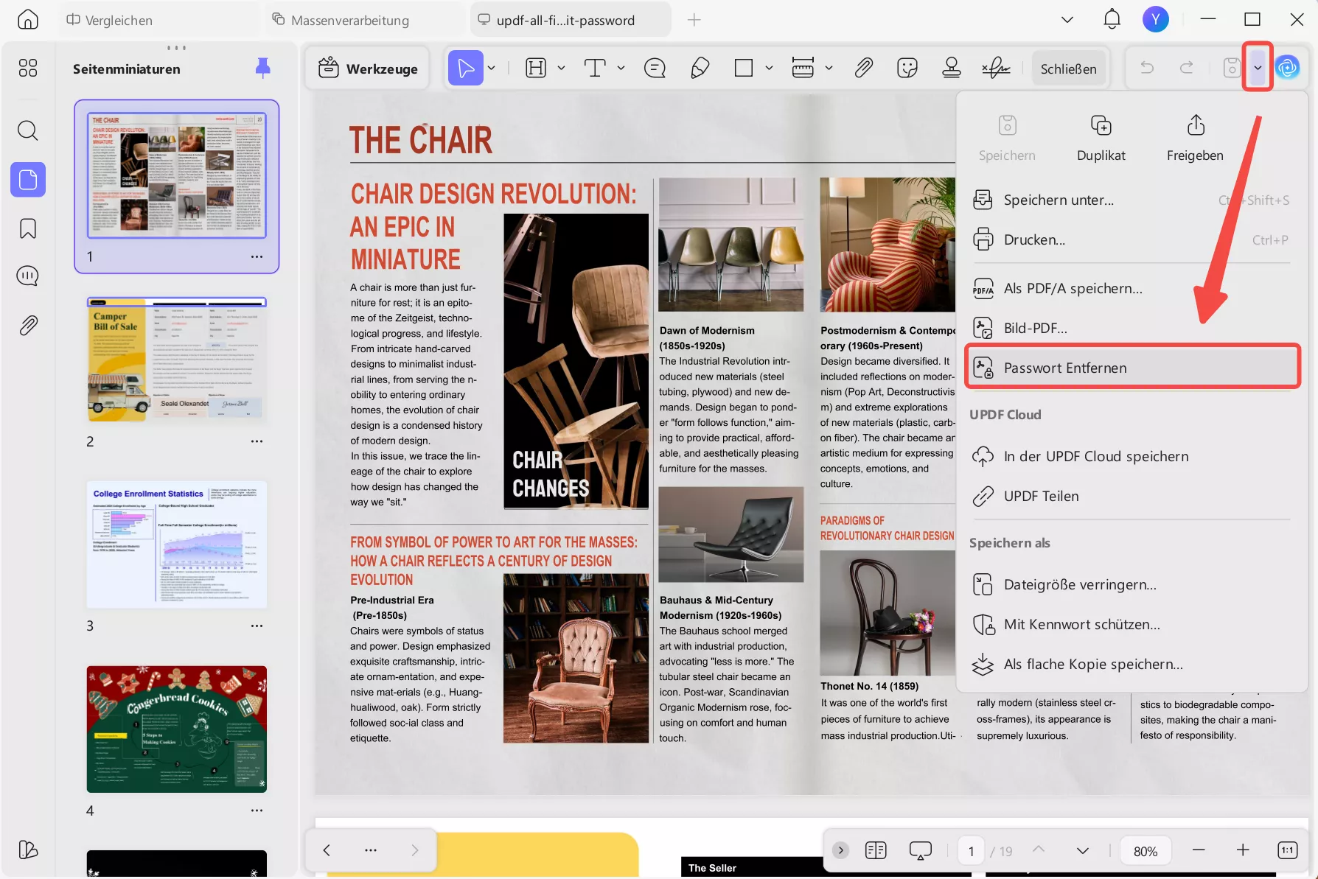Open the UPDF AI assistant icon
This screenshot has width=1318, height=879.
pos(1288,68)
